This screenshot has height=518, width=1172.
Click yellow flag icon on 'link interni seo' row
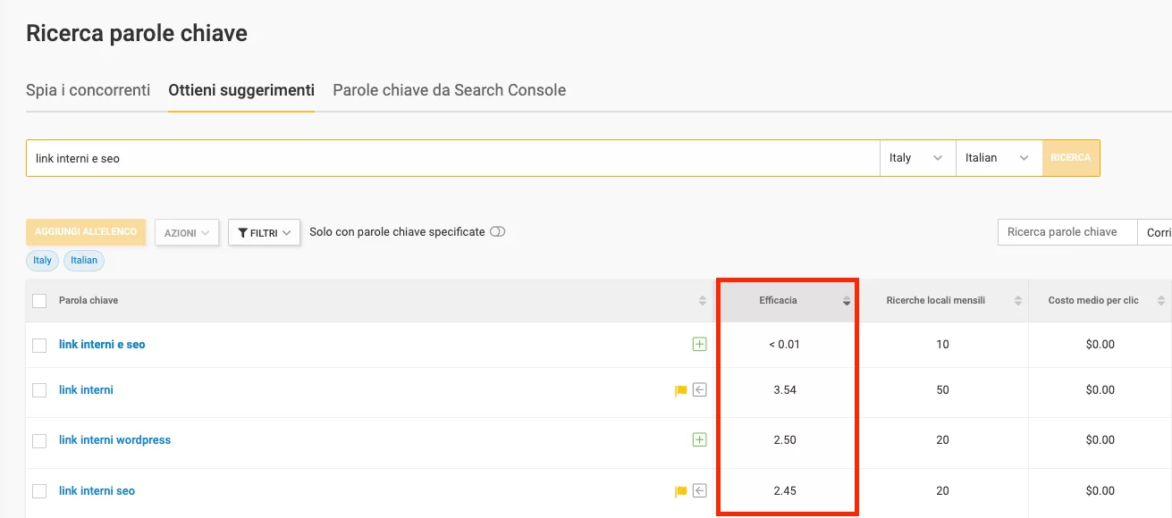[680, 491]
